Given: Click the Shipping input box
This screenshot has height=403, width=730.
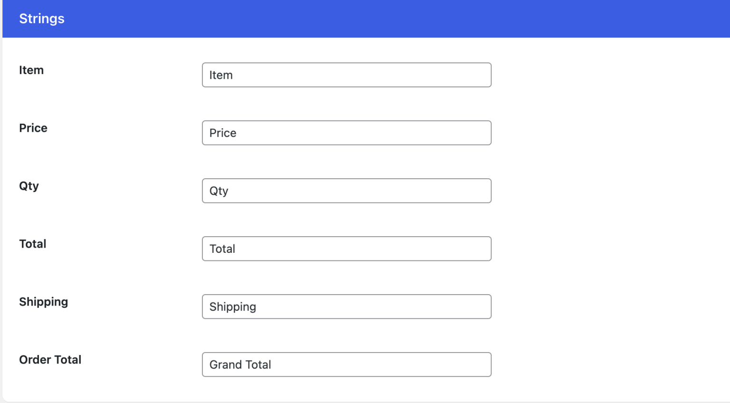Looking at the screenshot, I should tap(346, 307).
